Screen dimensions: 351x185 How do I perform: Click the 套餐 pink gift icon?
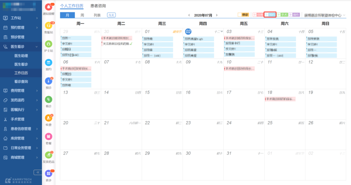(x=48, y=136)
